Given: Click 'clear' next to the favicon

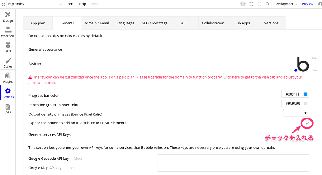Looking at the screenshot, I should (x=315, y=70).
